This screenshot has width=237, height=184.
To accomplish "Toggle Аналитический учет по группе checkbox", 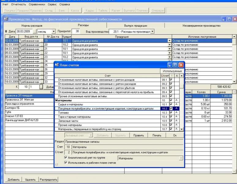I will pyautogui.click(x=65, y=158).
